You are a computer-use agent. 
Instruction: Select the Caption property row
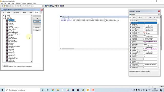143,41
